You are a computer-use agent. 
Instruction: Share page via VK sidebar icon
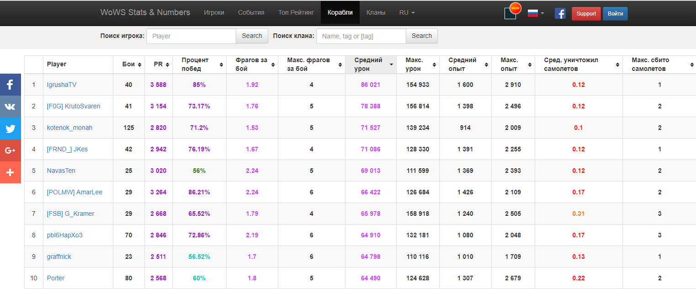click(x=10, y=107)
